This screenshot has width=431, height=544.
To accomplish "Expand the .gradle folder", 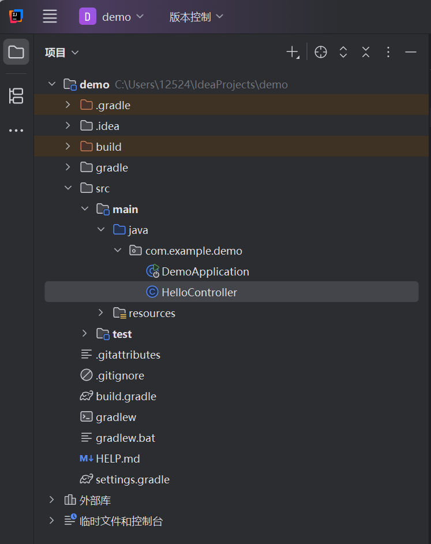I will click(68, 105).
